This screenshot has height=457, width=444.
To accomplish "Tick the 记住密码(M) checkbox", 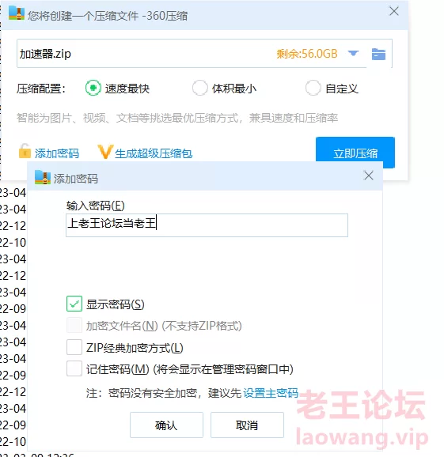I will [x=74, y=368].
